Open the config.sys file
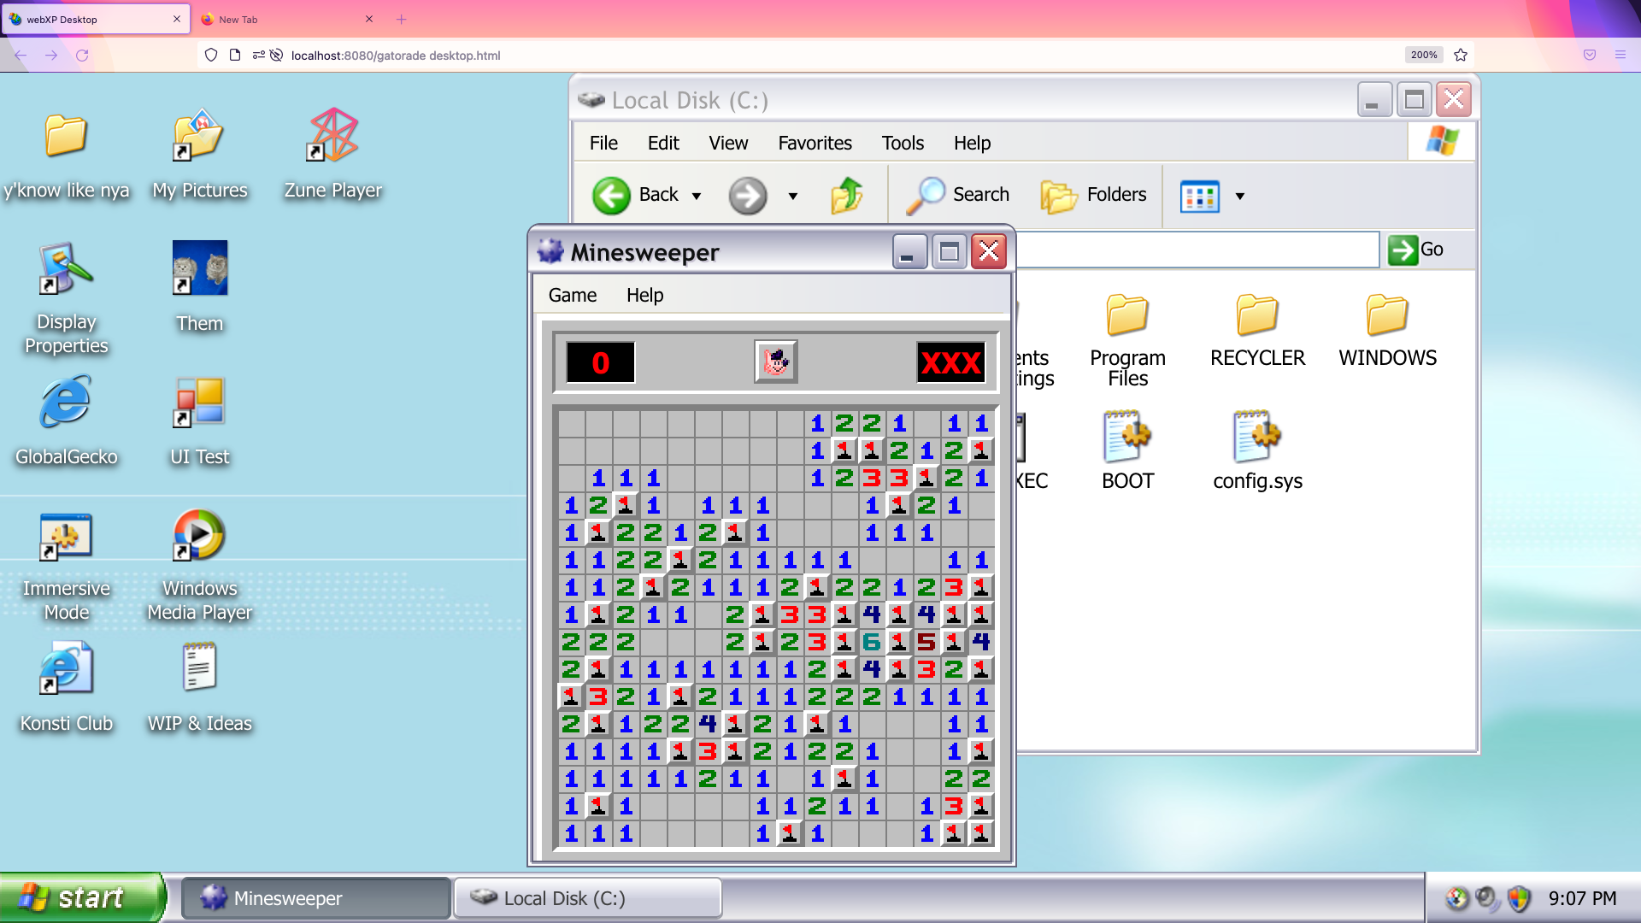Image resolution: width=1641 pixels, height=923 pixels. 1256,438
